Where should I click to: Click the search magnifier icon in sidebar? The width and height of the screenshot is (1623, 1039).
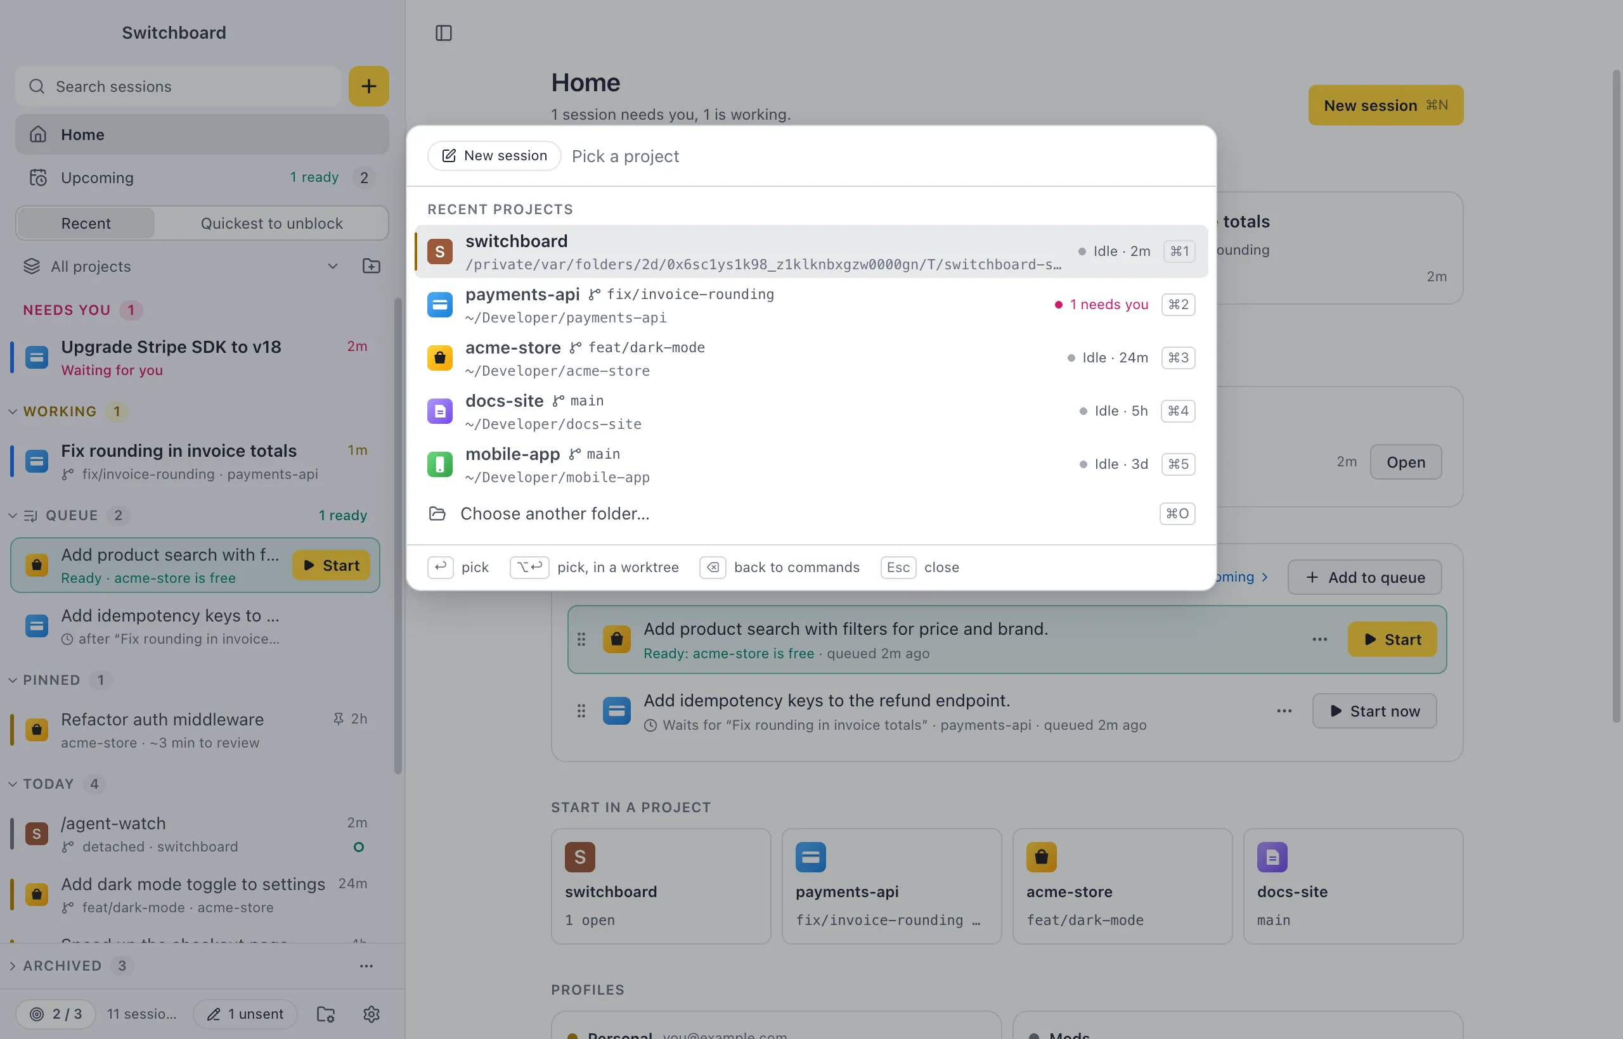pyautogui.click(x=37, y=86)
